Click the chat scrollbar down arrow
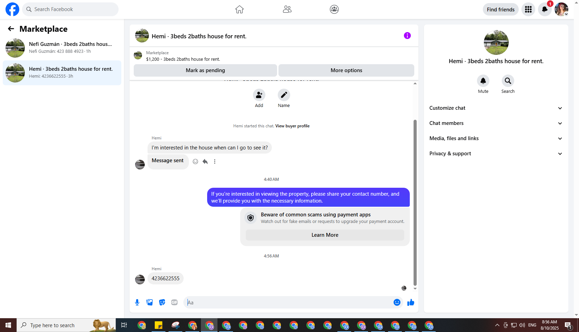The height and width of the screenshot is (332, 579). click(x=415, y=289)
